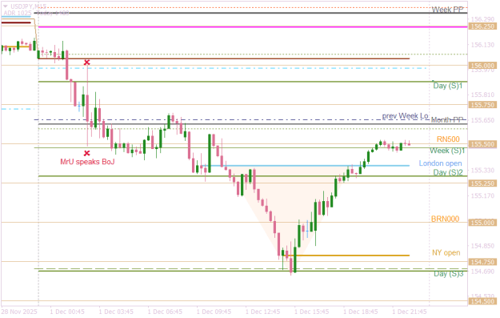Select the 'BRN000' big round number label
Image resolution: width=500 pixels, height=318 pixels.
[445, 219]
